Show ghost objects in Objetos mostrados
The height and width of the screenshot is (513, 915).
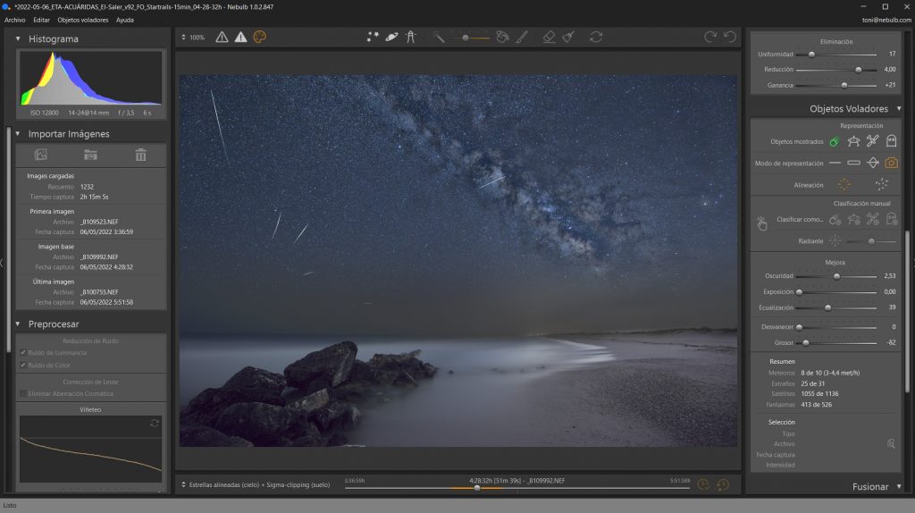tap(891, 141)
